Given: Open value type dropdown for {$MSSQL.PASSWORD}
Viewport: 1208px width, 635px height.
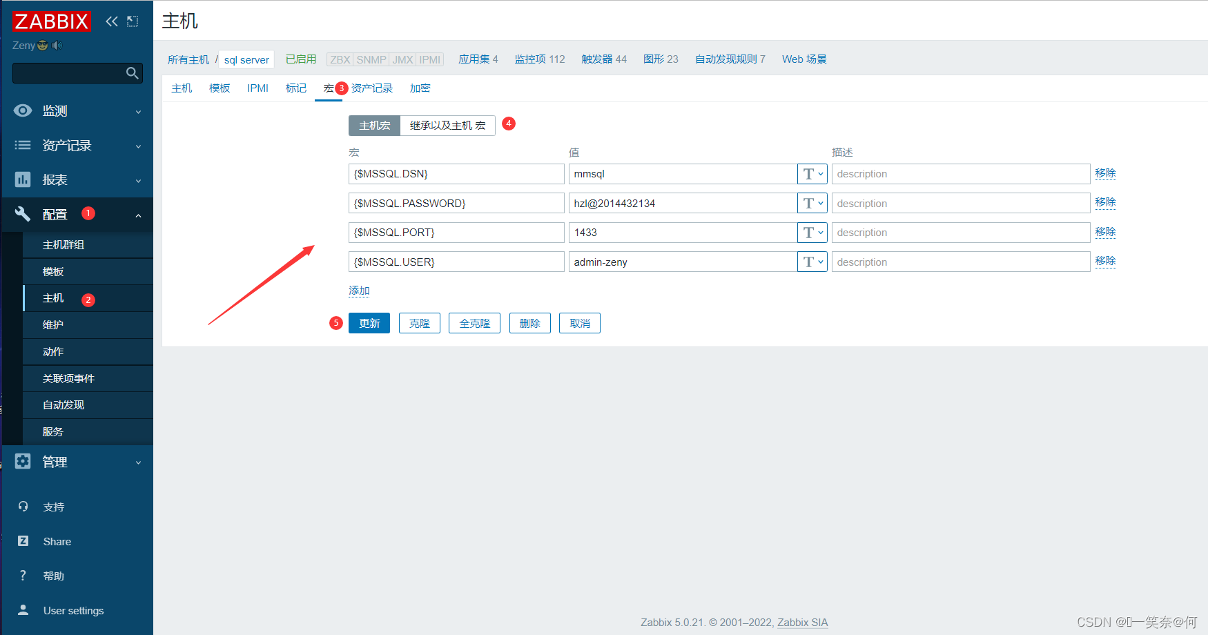Looking at the screenshot, I should (x=812, y=203).
